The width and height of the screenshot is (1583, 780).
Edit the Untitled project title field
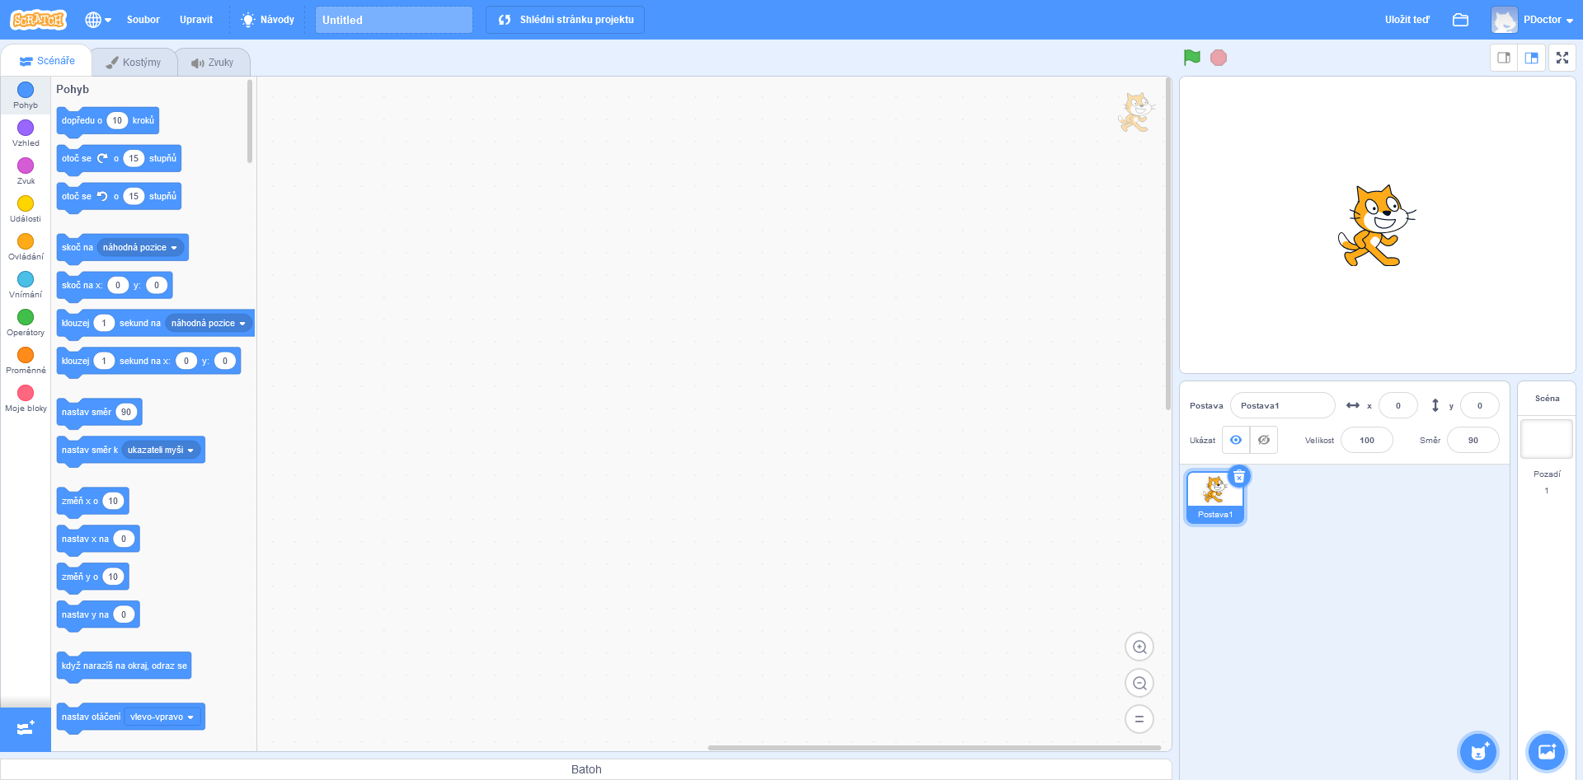click(394, 20)
